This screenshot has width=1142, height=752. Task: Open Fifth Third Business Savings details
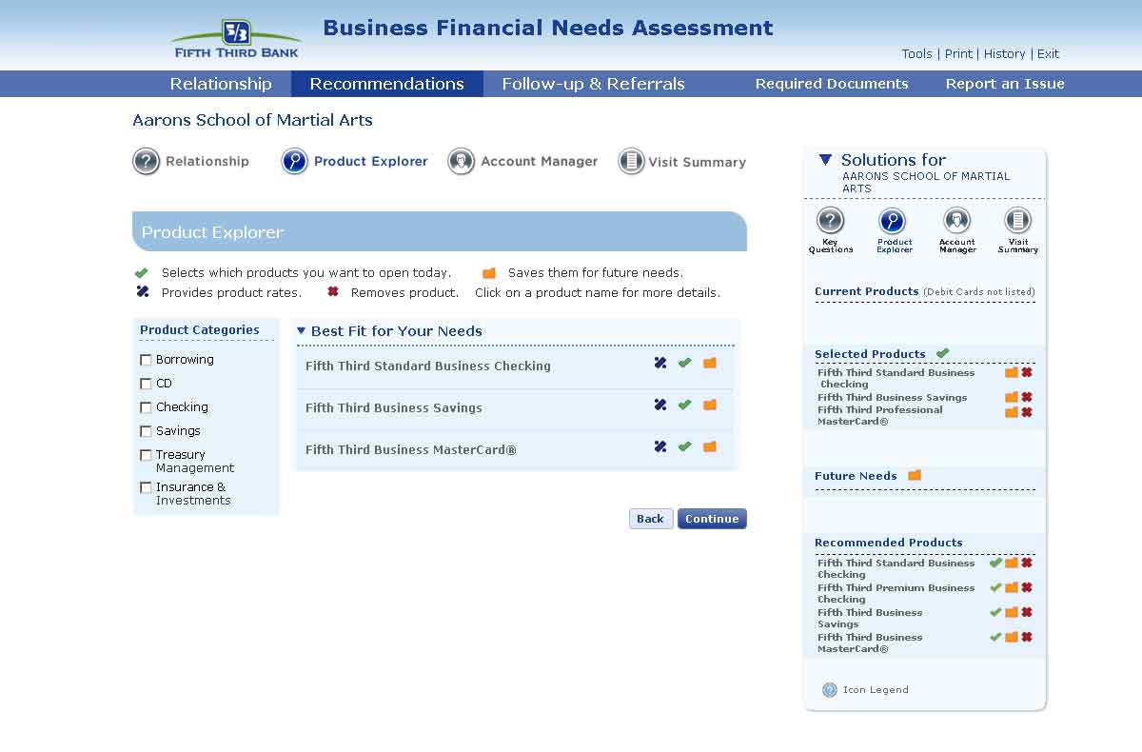pyautogui.click(x=394, y=407)
